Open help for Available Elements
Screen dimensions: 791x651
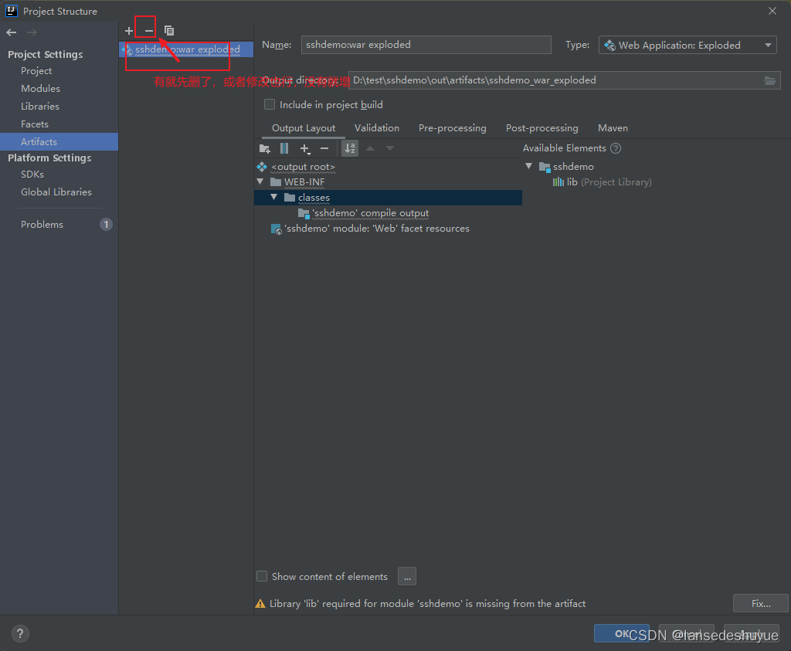[x=616, y=148]
